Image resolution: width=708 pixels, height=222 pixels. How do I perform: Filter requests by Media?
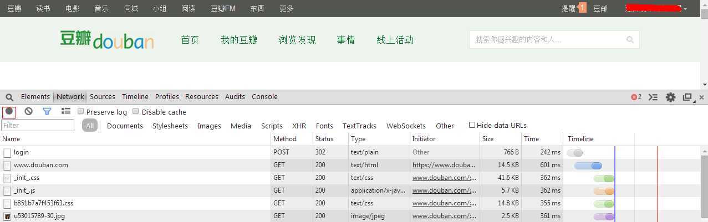coord(241,126)
